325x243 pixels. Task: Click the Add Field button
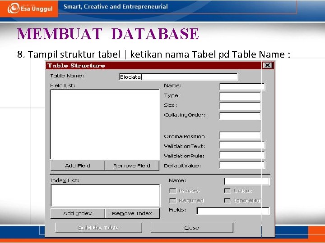point(78,166)
